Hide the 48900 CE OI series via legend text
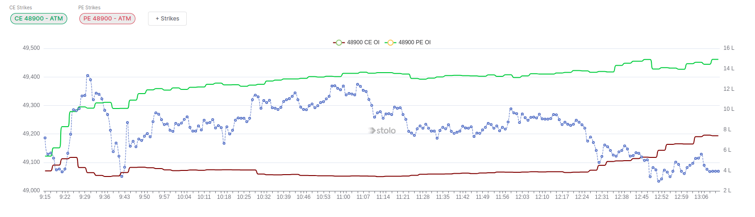The width and height of the screenshot is (755, 217). [x=363, y=42]
